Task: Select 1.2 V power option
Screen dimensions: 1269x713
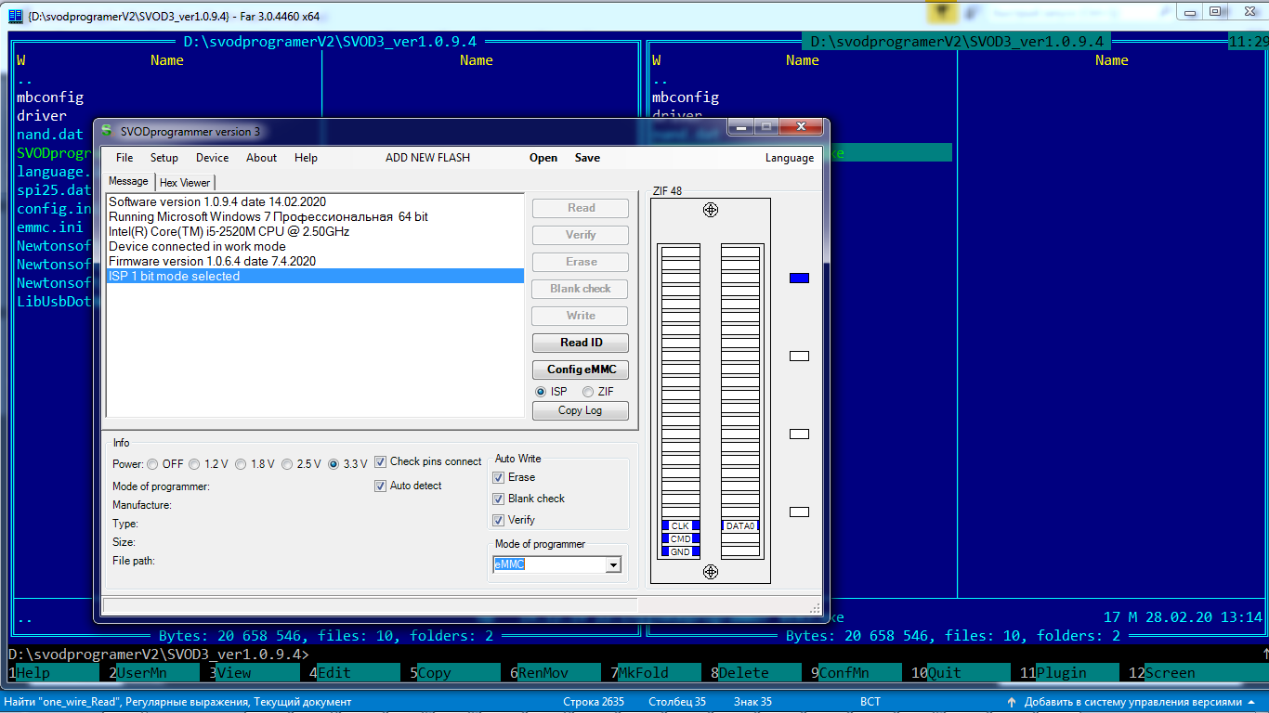Action: (x=195, y=464)
